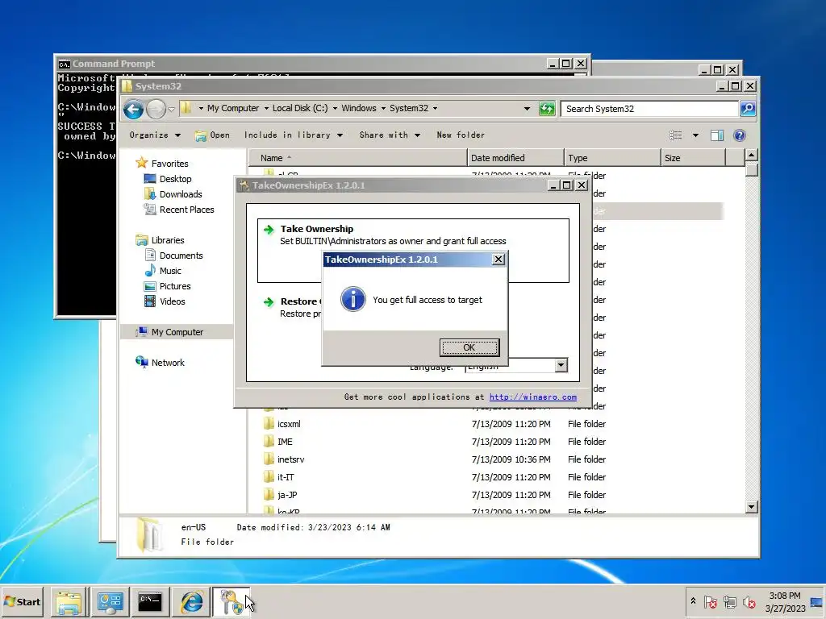Image resolution: width=826 pixels, height=619 pixels.
Task: Select the ja-JP folder
Action: [287, 495]
